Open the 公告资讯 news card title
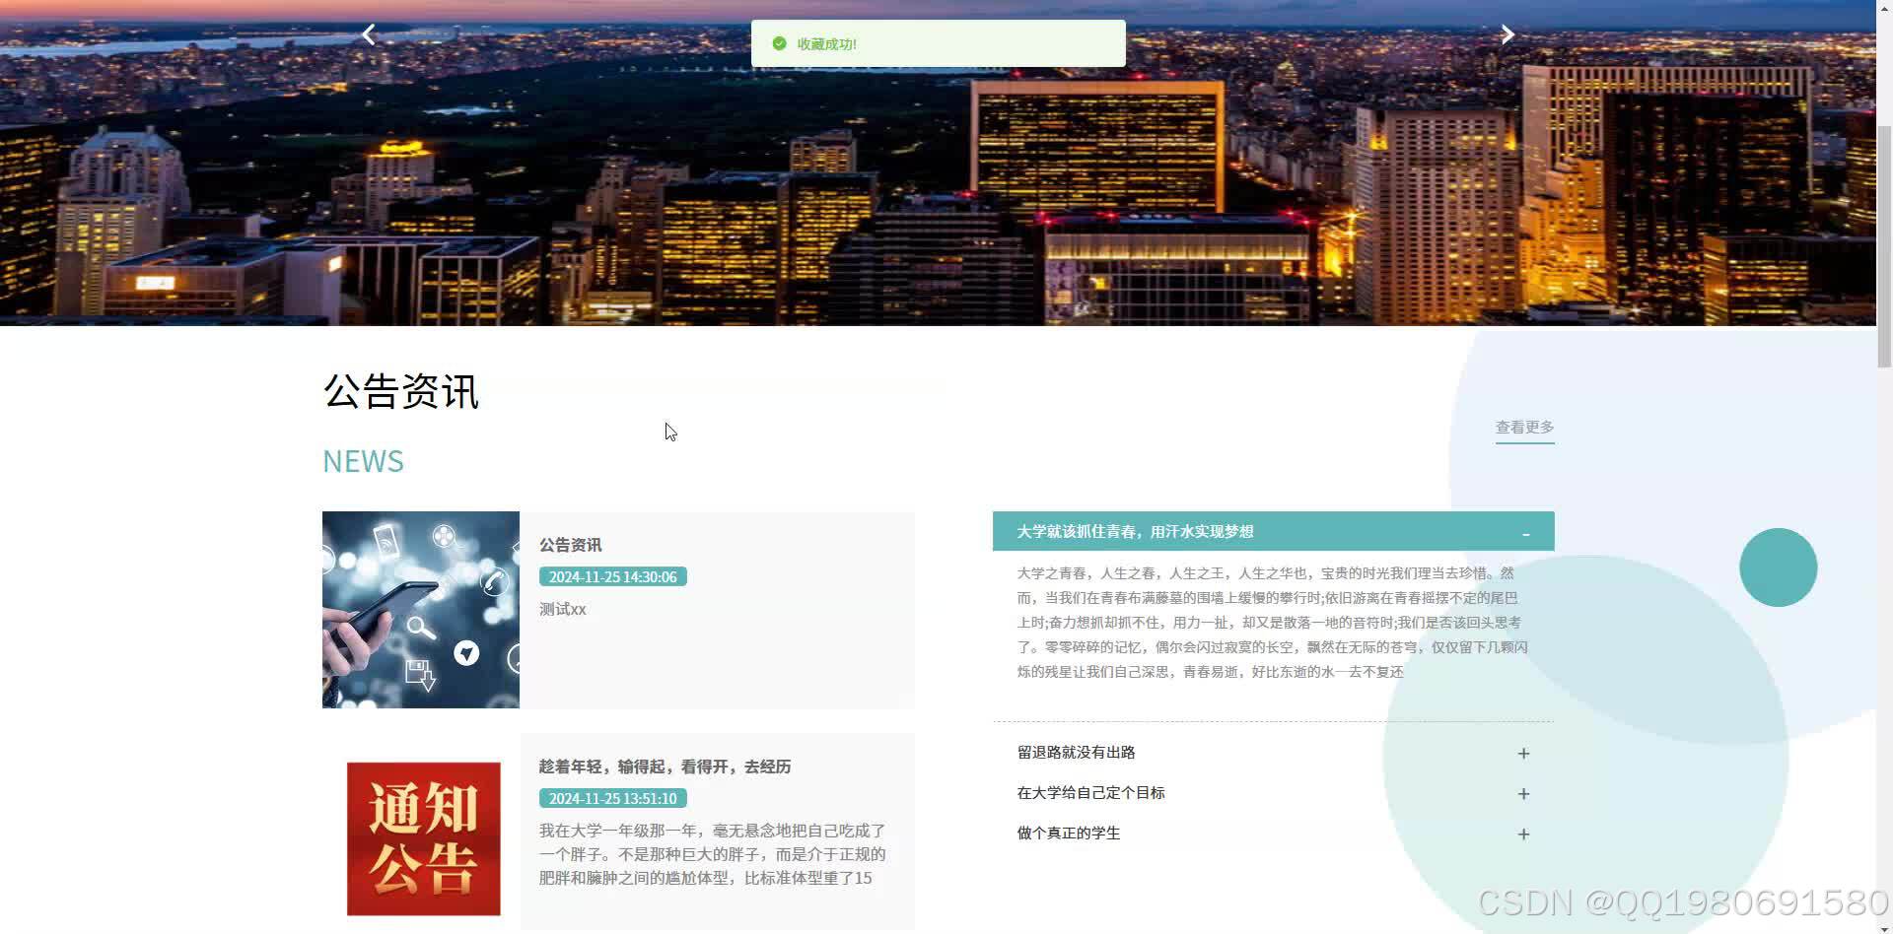1893x934 pixels. (570, 545)
